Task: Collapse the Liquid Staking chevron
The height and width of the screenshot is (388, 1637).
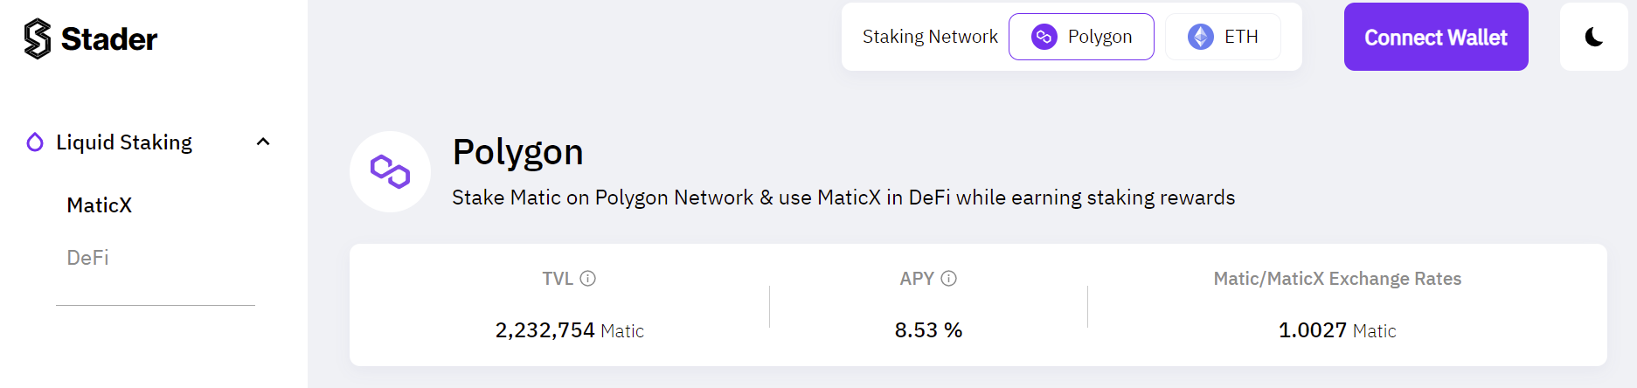Action: pos(263,142)
